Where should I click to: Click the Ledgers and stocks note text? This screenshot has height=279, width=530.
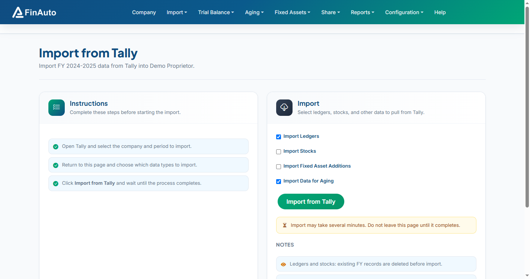(366, 264)
